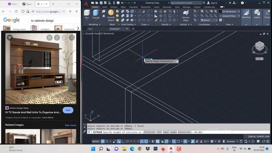Image resolution: width=272 pixels, height=153 pixels.
Task: Select the Move tool in Modify panel
Action: coord(165,11)
